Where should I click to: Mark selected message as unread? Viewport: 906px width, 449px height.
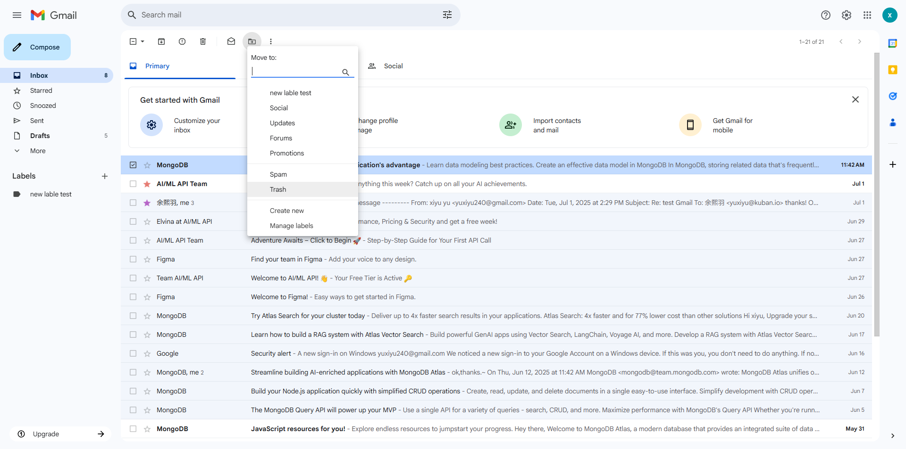(x=231, y=41)
